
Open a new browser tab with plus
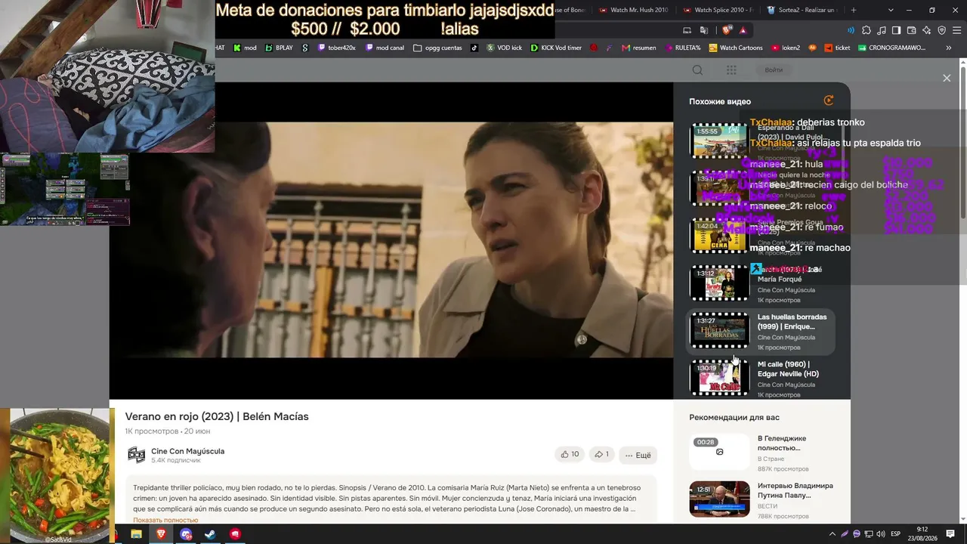(x=854, y=10)
